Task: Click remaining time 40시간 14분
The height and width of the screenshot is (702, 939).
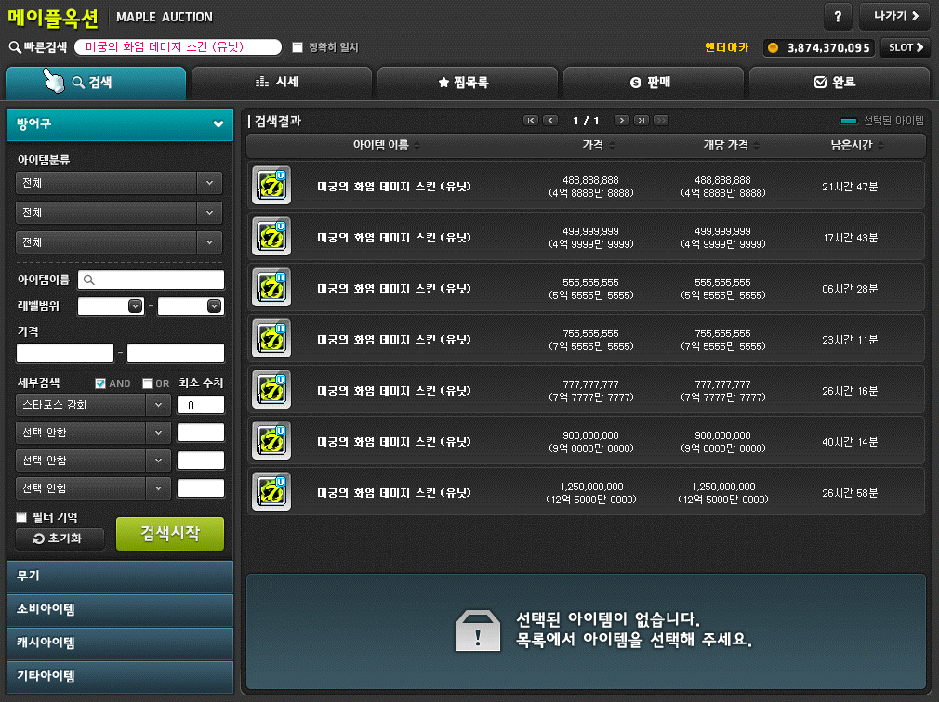Action: (850, 442)
